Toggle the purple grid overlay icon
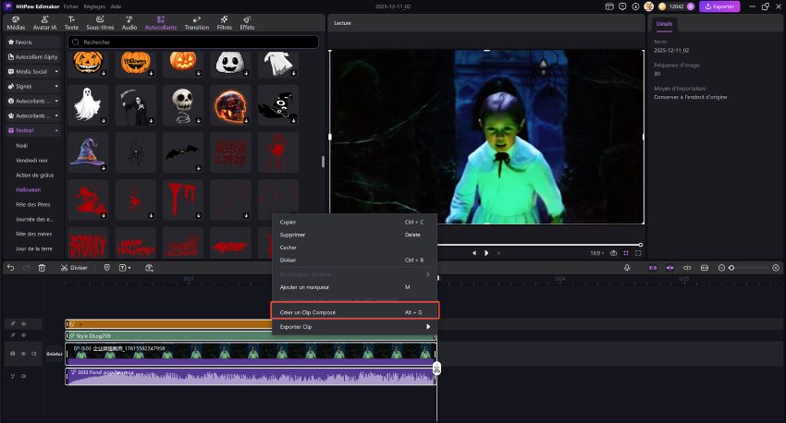This screenshot has height=423, width=786. tap(626, 253)
